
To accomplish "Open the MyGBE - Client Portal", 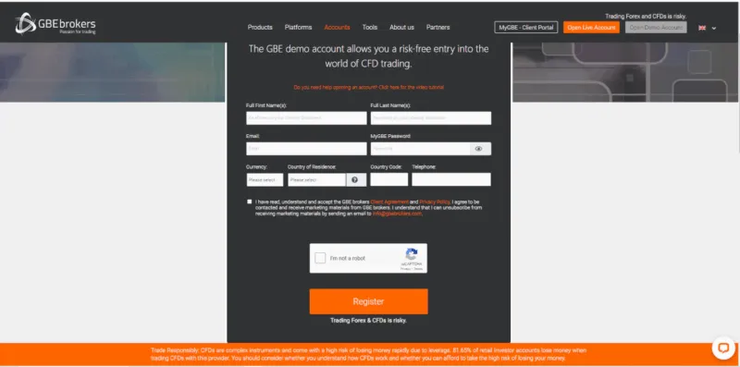I will click(x=526, y=28).
